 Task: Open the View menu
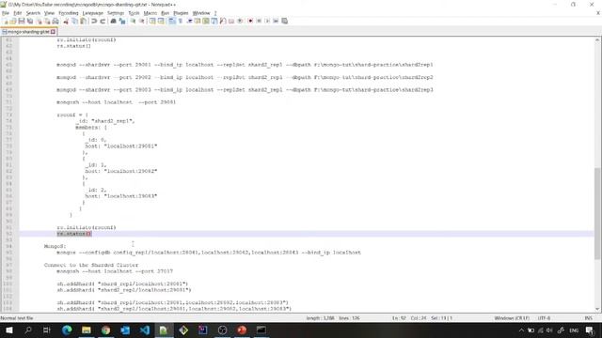[49, 13]
